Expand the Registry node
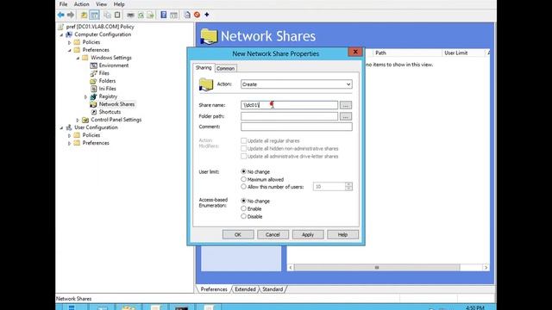This screenshot has width=552, height=310. (x=85, y=96)
